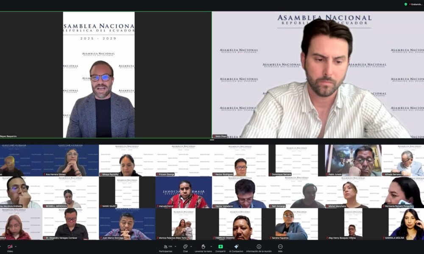
Task: Toggle the Video camera on or off
Action: tap(10, 247)
